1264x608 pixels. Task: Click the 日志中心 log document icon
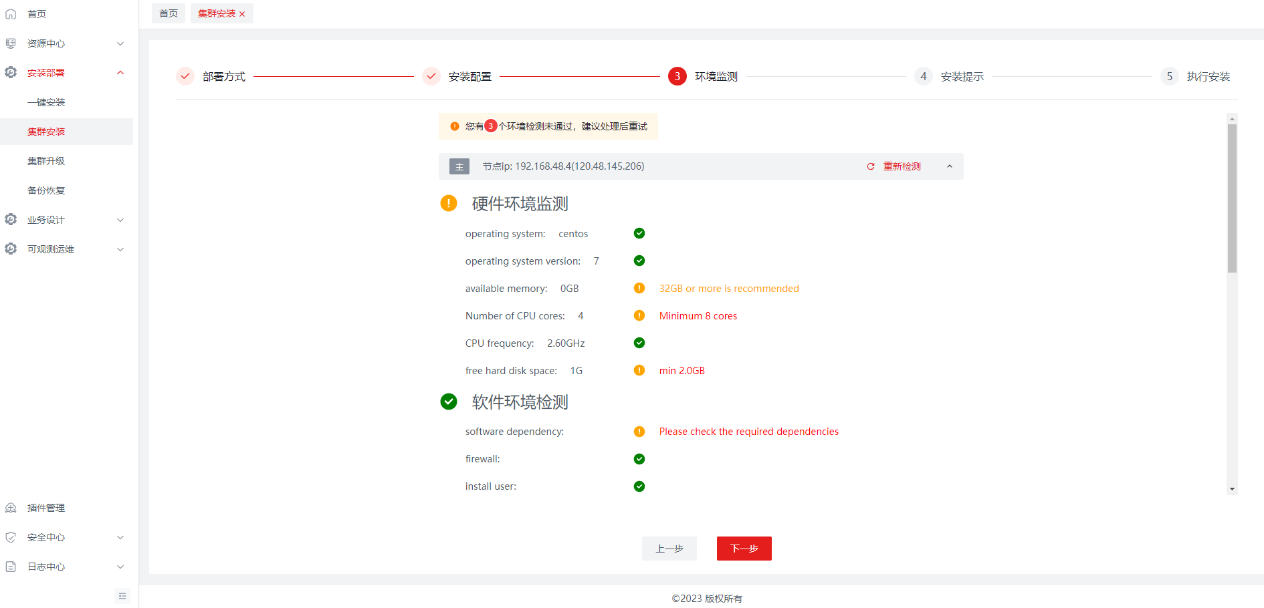click(11, 567)
